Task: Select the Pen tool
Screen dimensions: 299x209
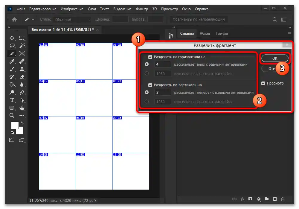Action: pyautogui.click(x=22, y=93)
